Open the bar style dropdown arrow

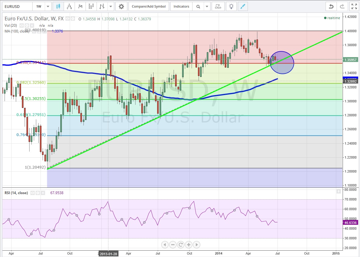click(111, 6)
